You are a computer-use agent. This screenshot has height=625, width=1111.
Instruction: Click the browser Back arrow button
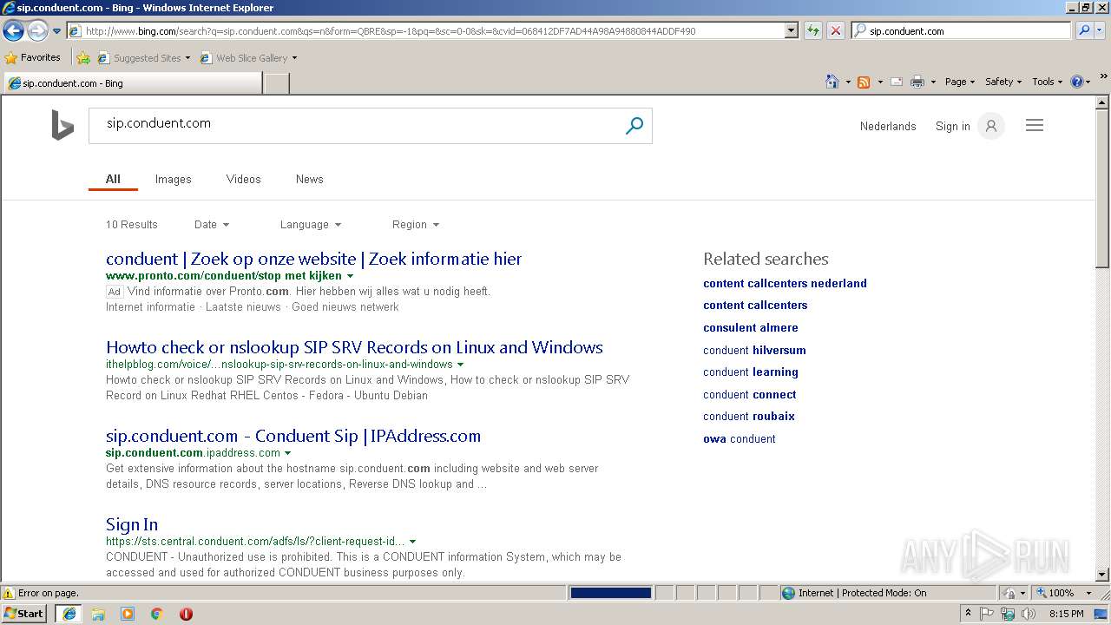[x=13, y=31]
